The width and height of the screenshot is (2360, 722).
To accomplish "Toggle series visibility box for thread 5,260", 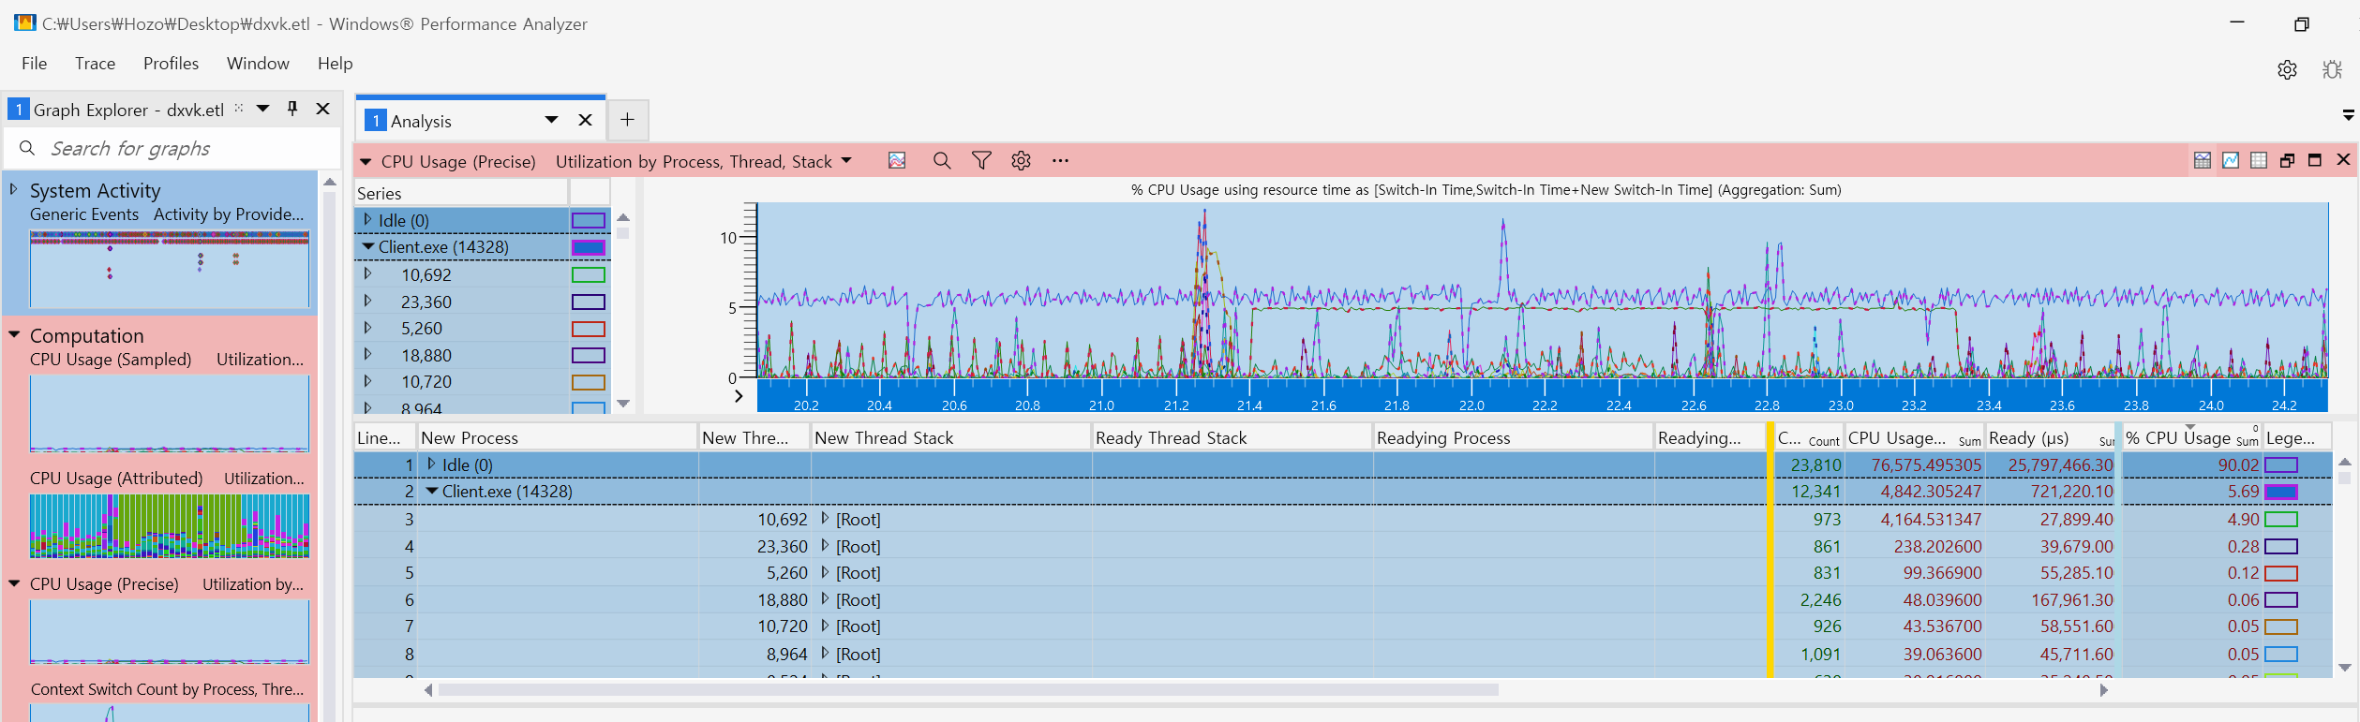I will [588, 329].
